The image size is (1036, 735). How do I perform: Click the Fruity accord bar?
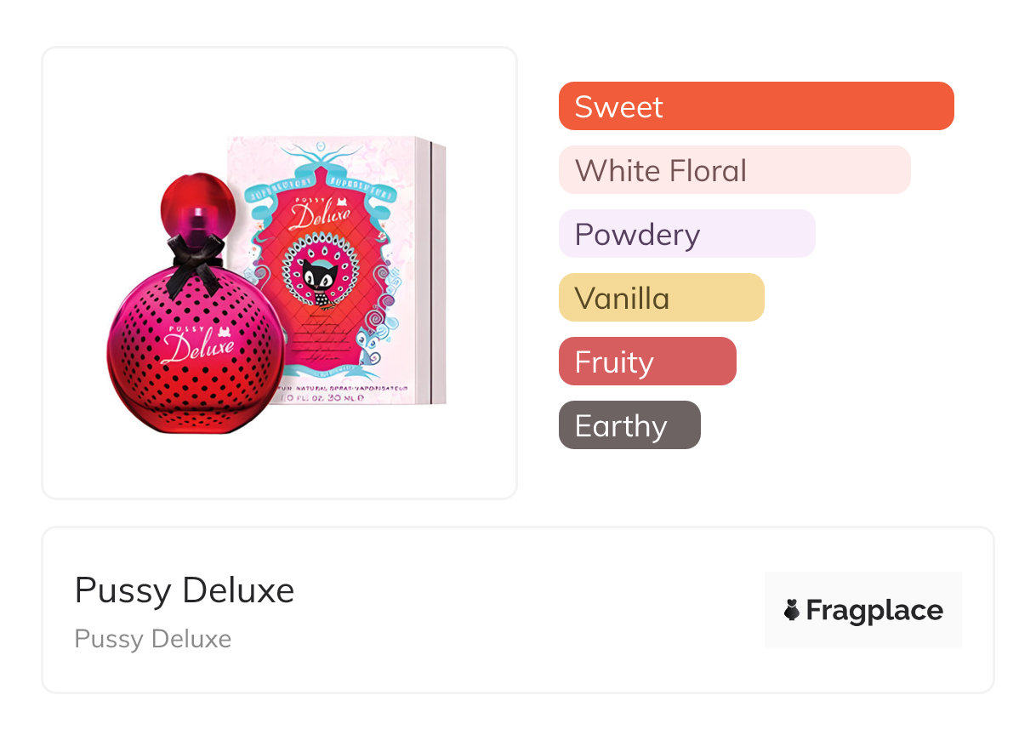(x=646, y=362)
